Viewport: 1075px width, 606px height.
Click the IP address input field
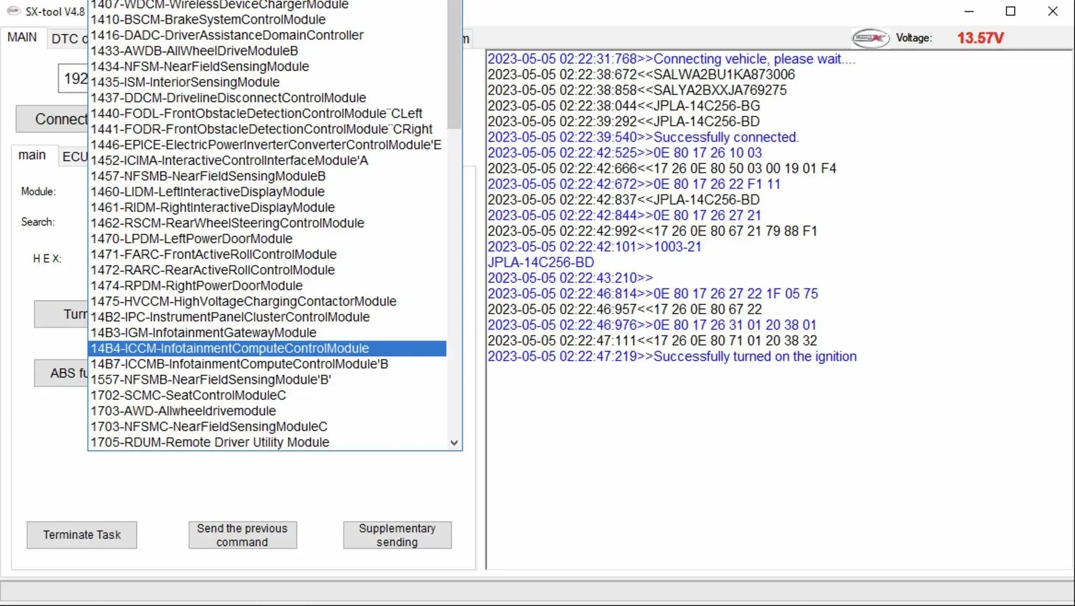[x=73, y=79]
